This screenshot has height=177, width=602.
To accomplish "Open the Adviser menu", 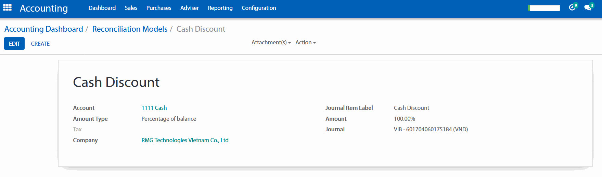I will click(189, 8).
